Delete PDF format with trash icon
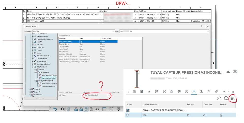This screenshot has height=123, width=244. tap(221, 115)
